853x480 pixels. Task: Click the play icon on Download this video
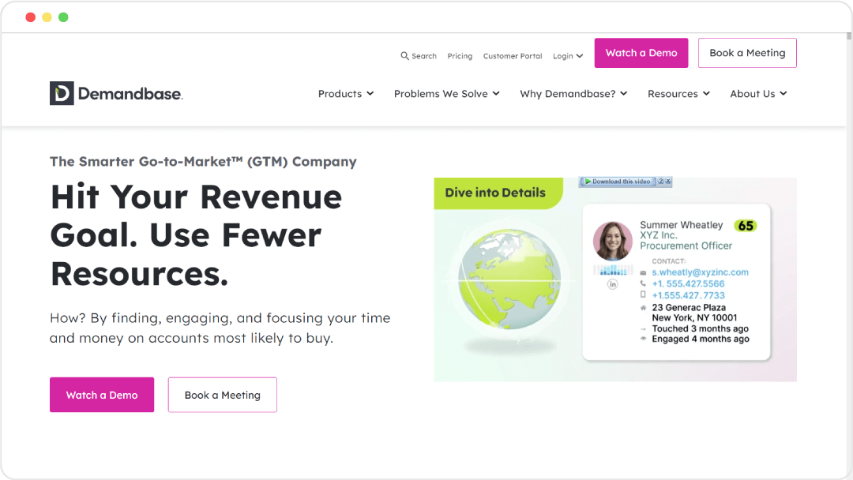click(588, 181)
